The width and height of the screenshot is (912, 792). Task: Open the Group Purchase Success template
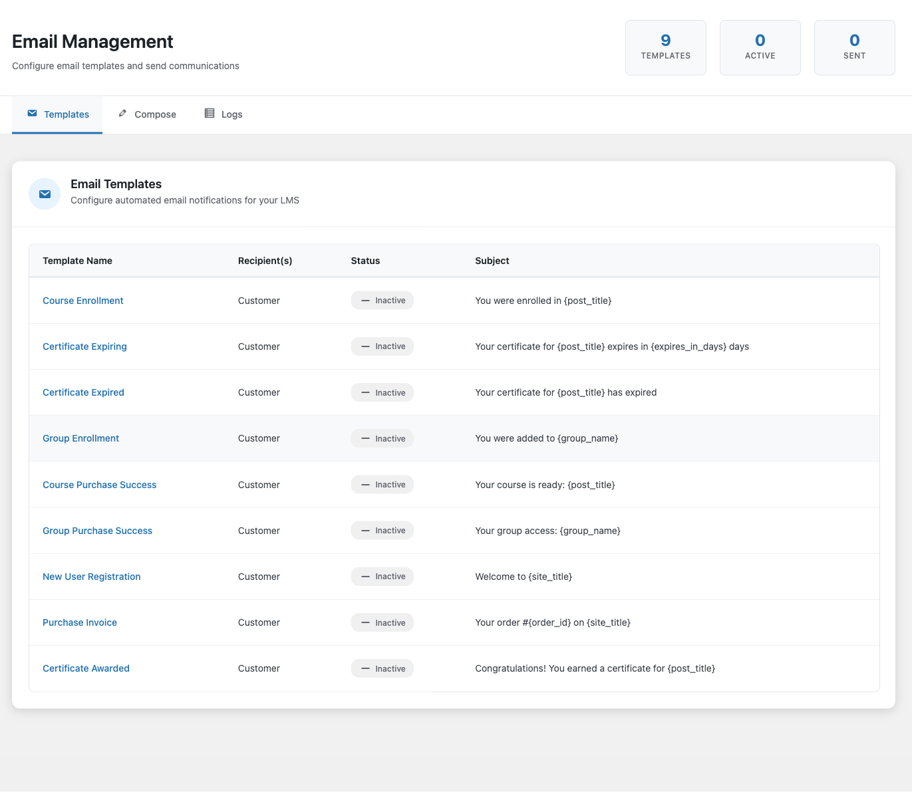97,531
